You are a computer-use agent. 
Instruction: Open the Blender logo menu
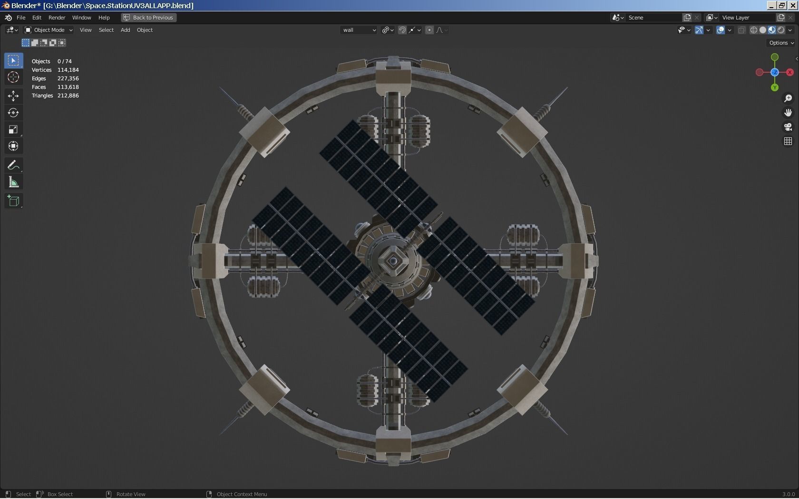pyautogui.click(x=8, y=18)
